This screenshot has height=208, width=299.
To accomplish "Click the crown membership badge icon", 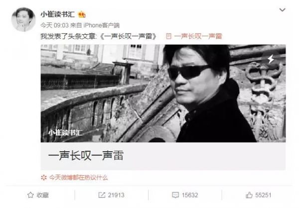I will (x=82, y=14).
